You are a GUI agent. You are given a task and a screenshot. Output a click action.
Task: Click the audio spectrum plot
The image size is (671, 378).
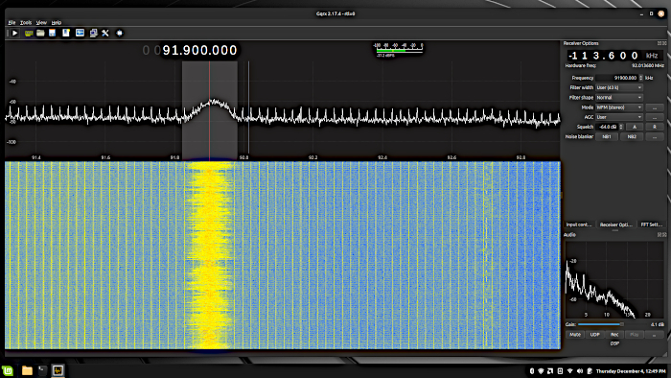tap(614, 279)
